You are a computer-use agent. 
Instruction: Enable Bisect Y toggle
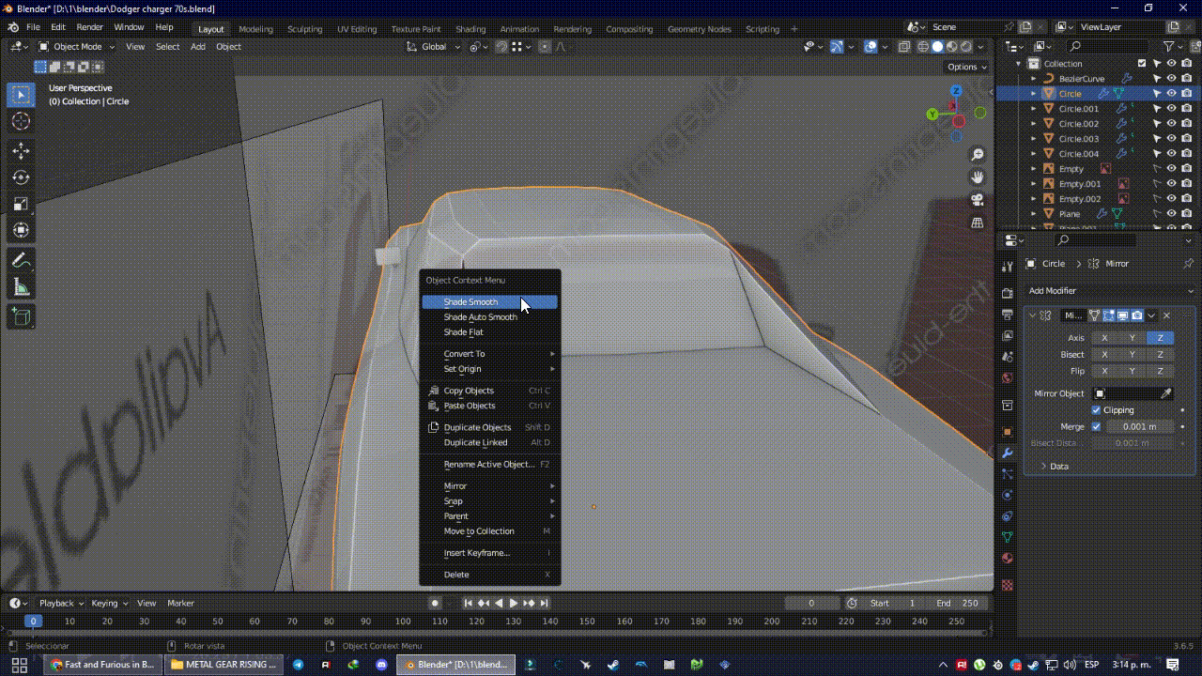coord(1133,355)
